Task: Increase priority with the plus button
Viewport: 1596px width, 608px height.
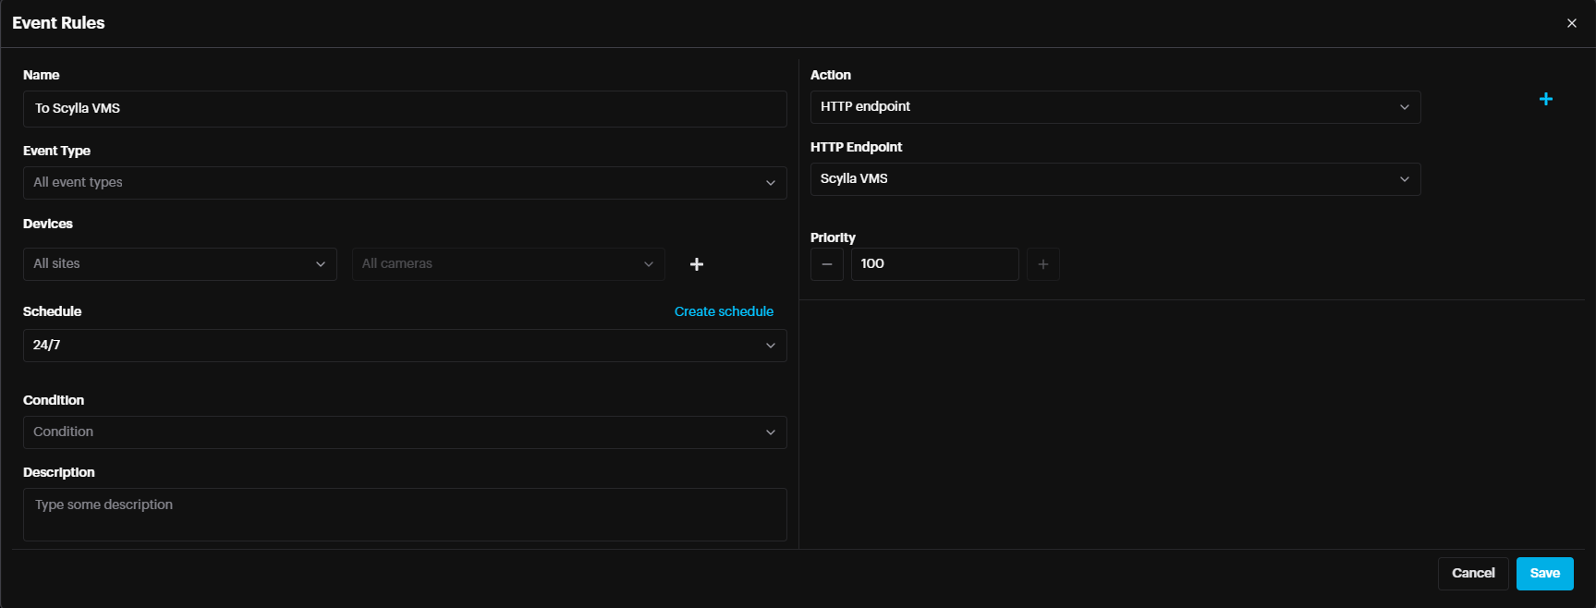Action: 1042,264
